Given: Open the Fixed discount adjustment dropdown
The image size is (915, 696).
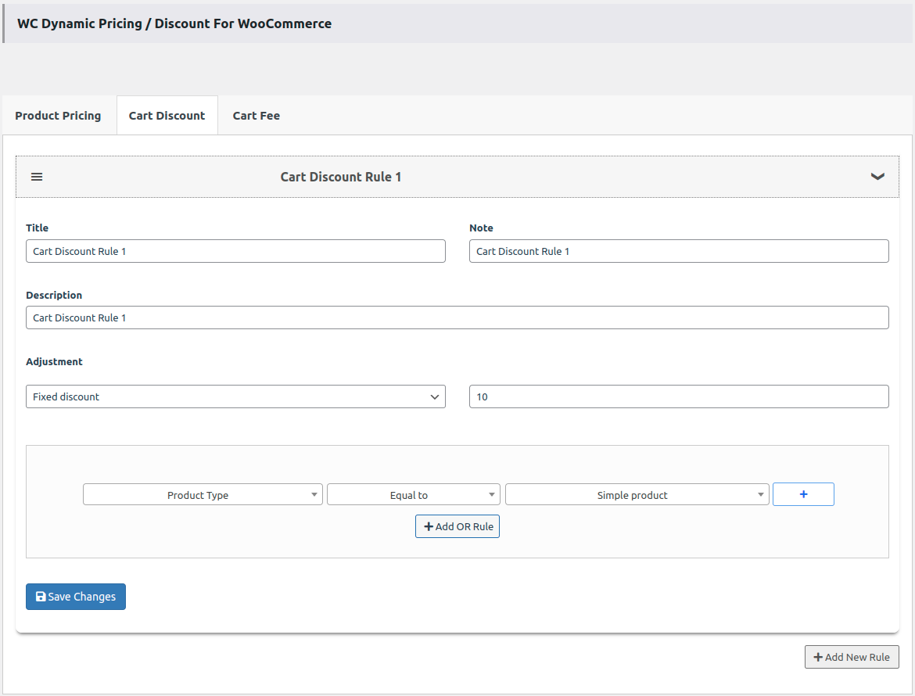Looking at the screenshot, I should pyautogui.click(x=235, y=396).
